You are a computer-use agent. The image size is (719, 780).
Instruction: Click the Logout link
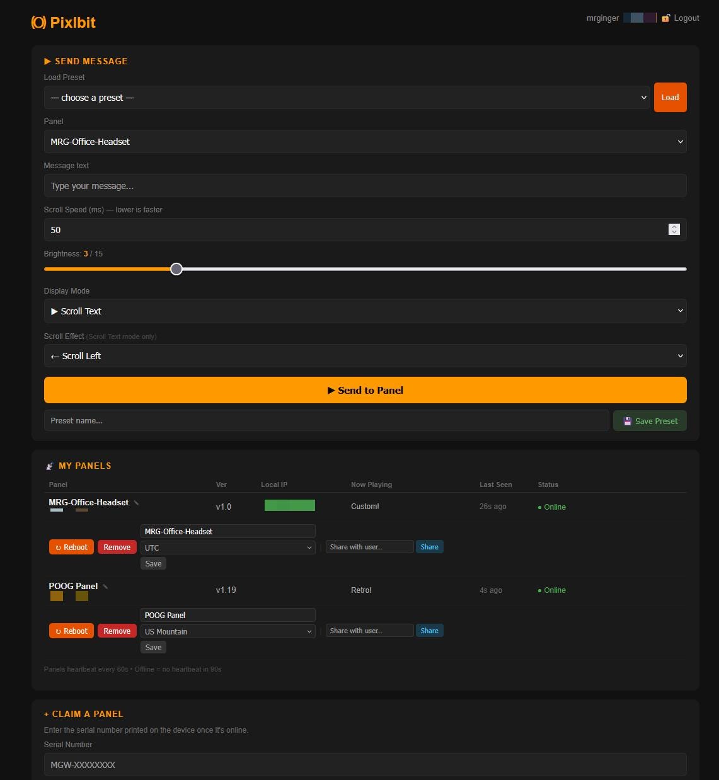[686, 18]
